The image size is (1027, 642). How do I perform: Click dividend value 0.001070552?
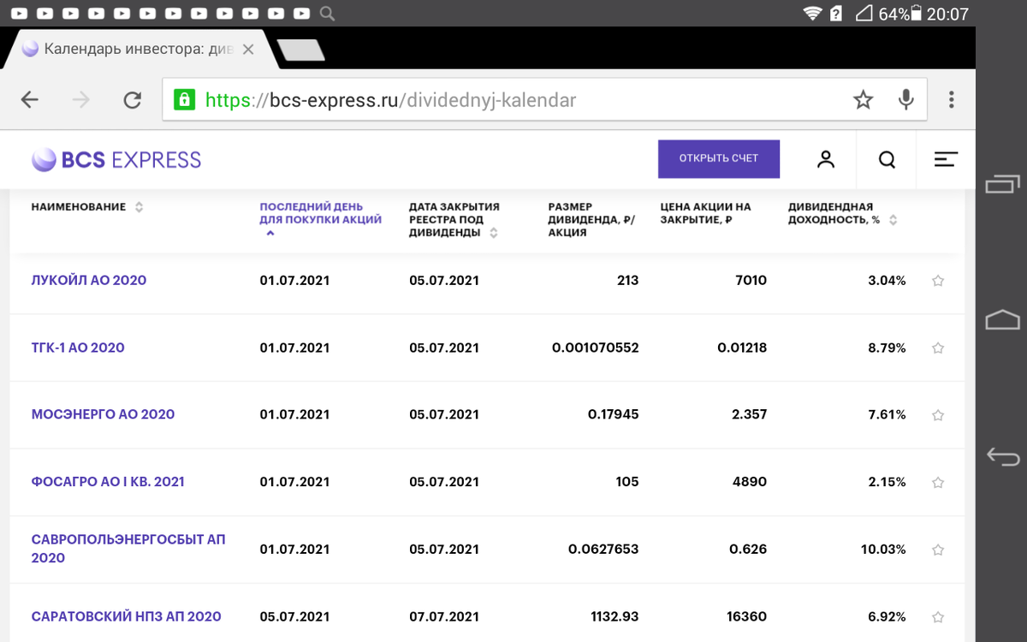tap(596, 348)
